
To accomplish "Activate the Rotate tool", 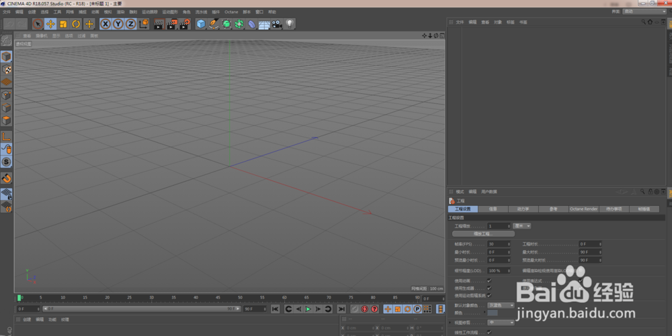I will pos(77,24).
